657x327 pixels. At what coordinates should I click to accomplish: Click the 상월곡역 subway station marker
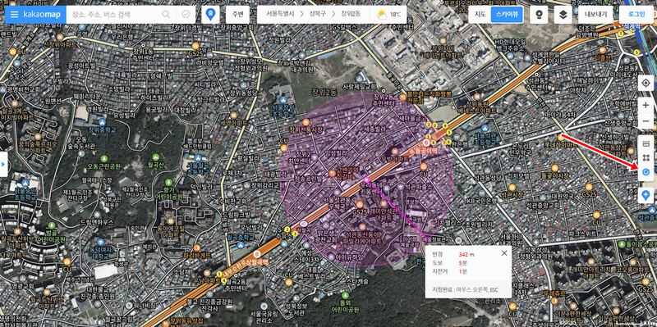[258, 254]
